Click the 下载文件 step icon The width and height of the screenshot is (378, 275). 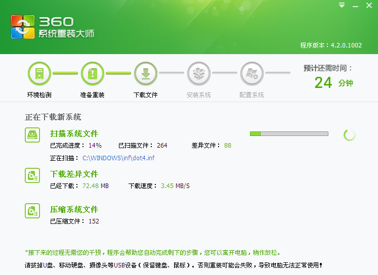pos(145,74)
